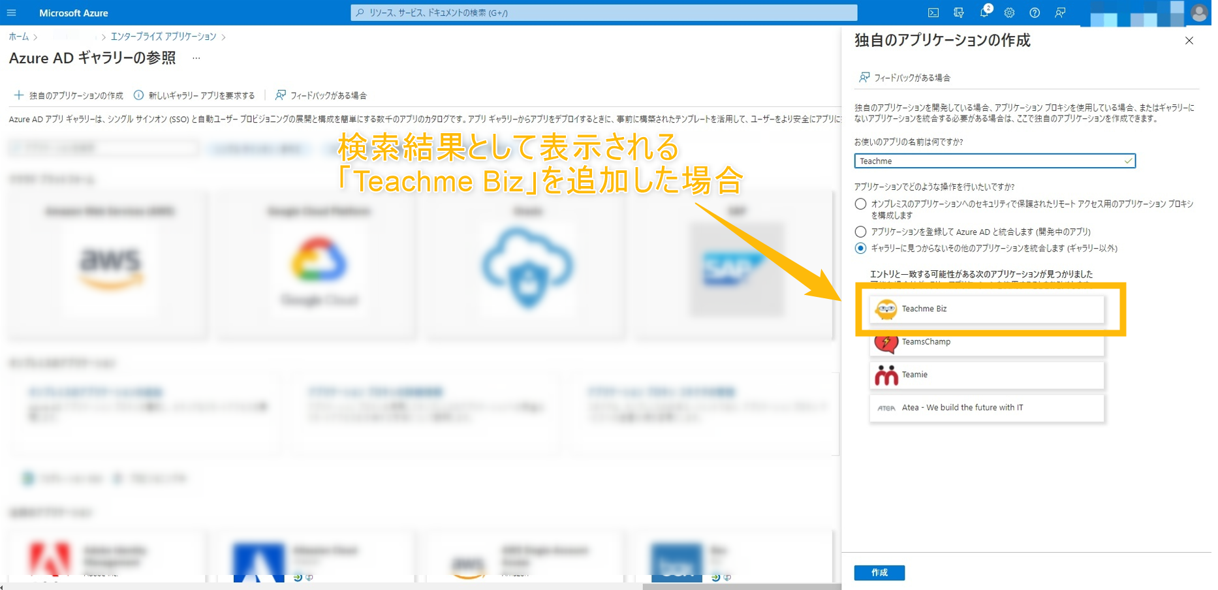Click the top bar feedback icon
Screen dimensions: 1218x590
coord(1060,12)
